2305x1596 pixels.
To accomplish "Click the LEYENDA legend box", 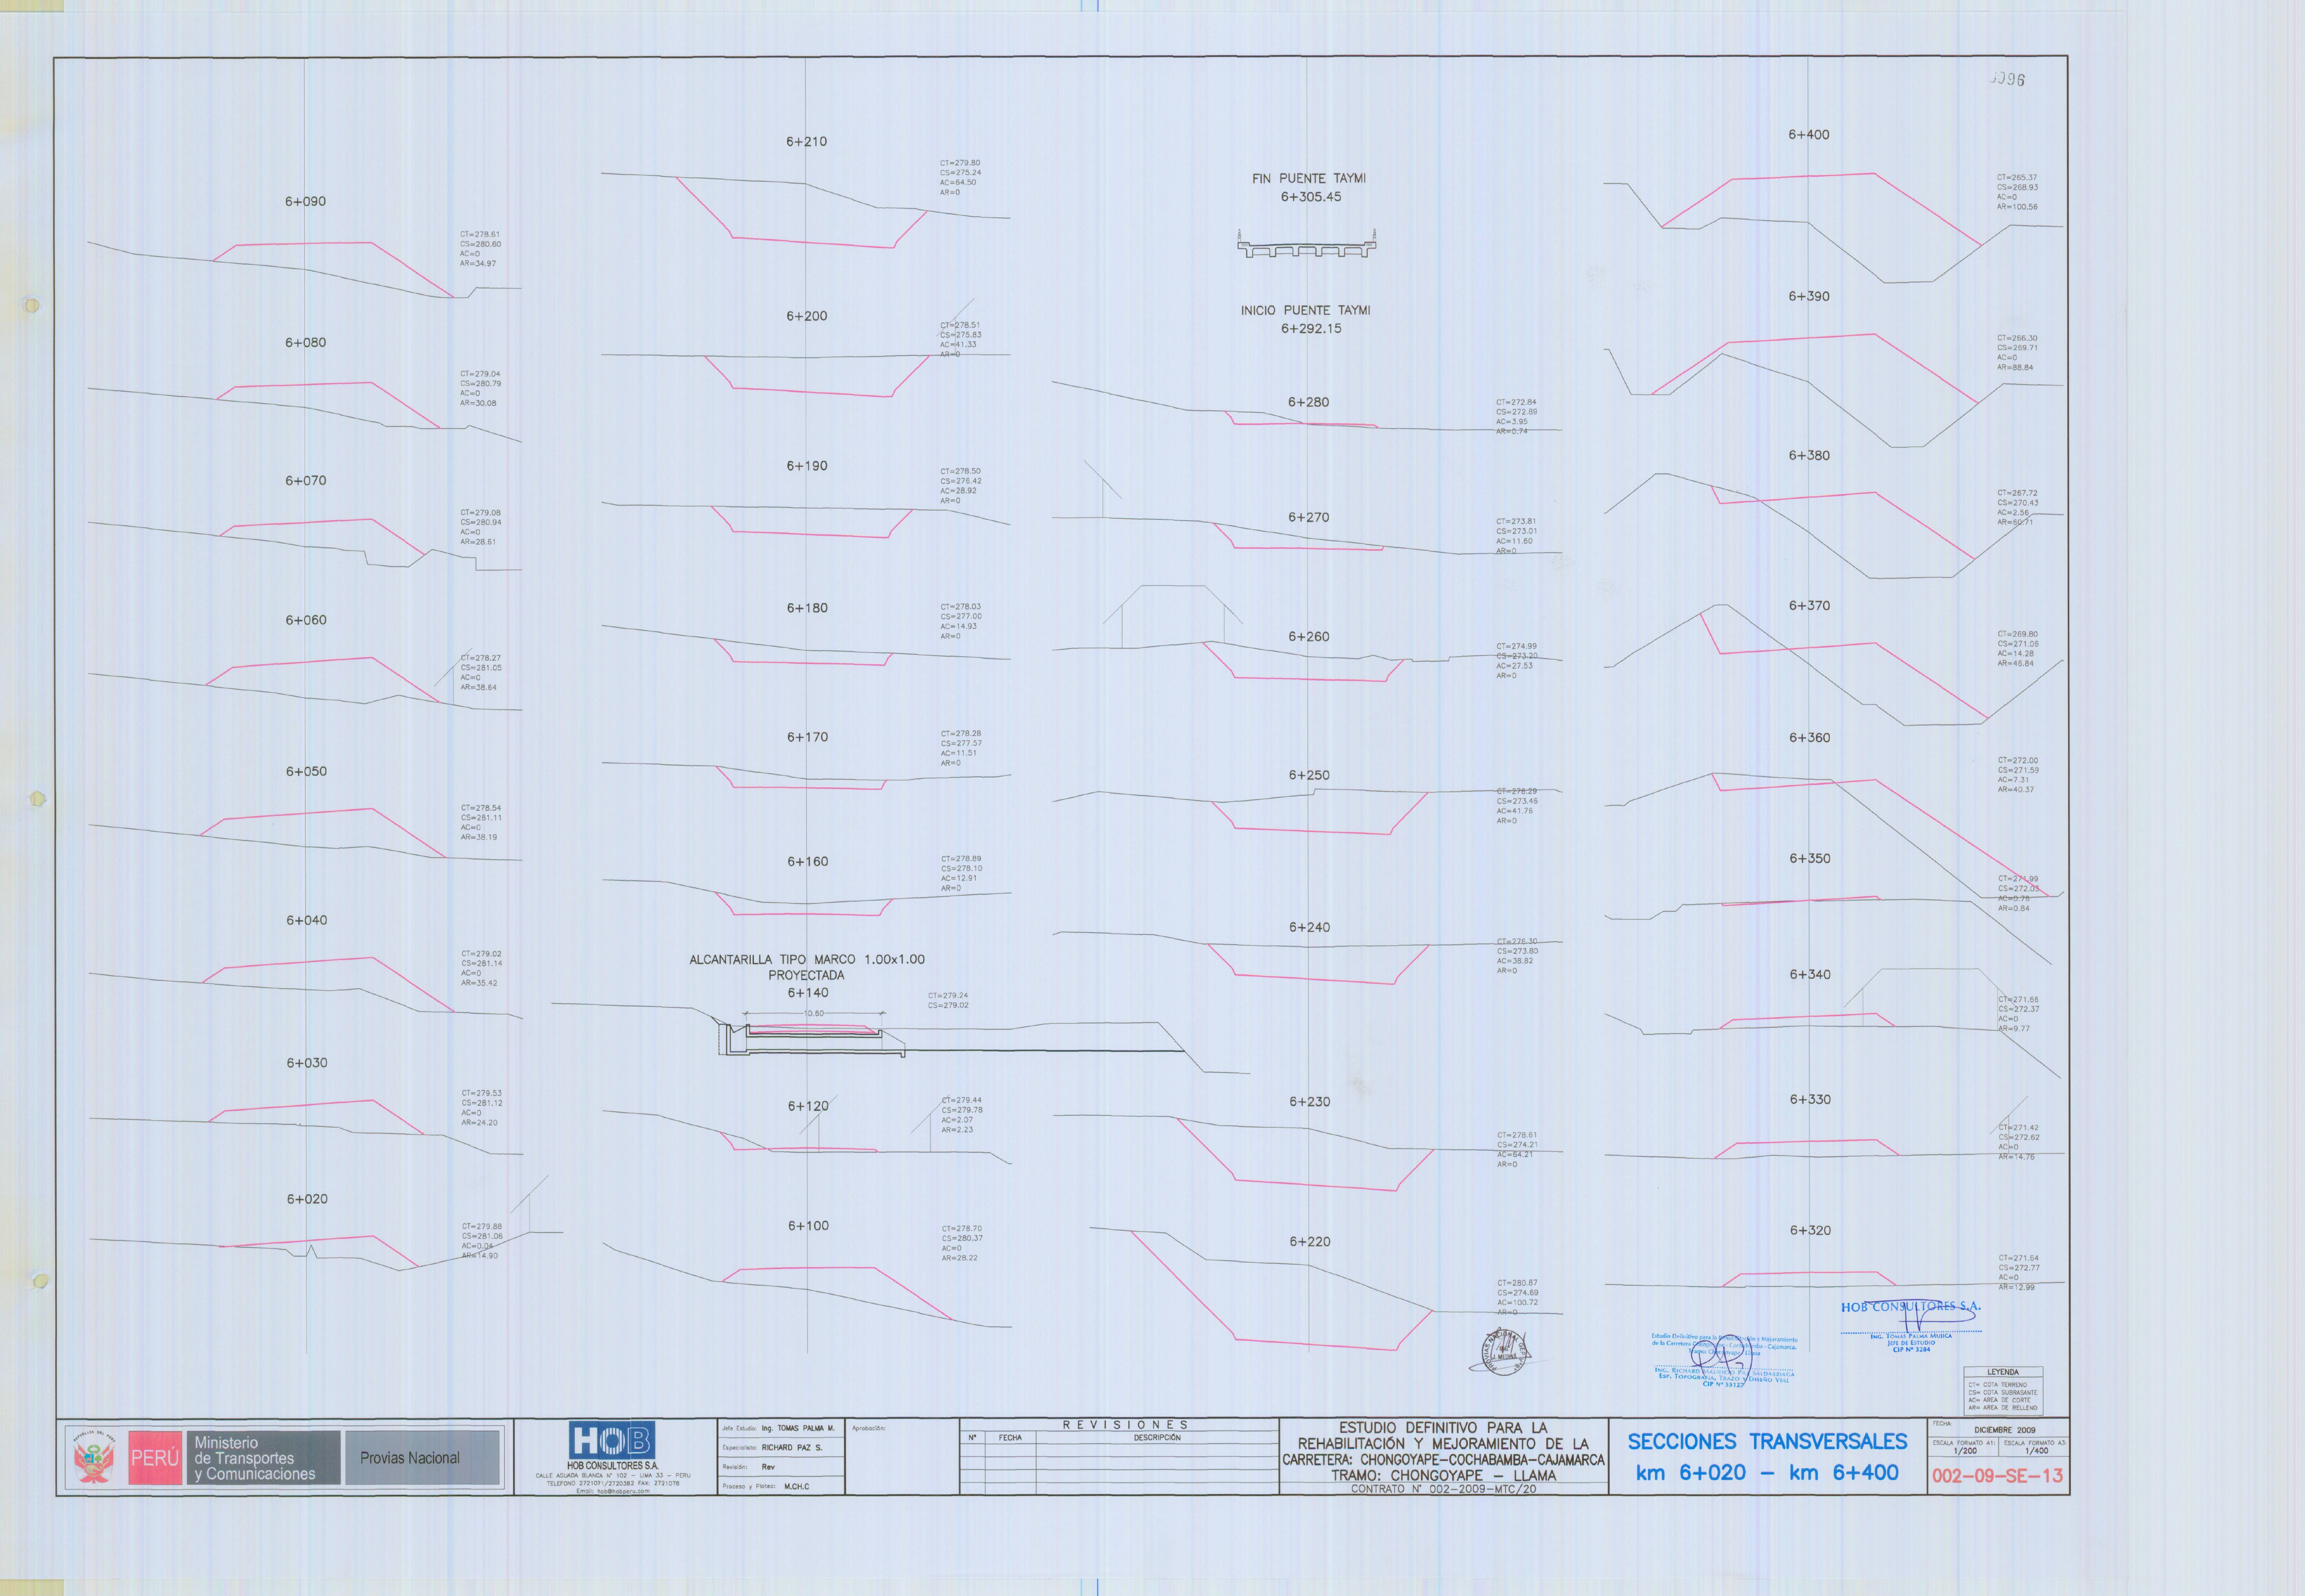I will [x=2003, y=1390].
